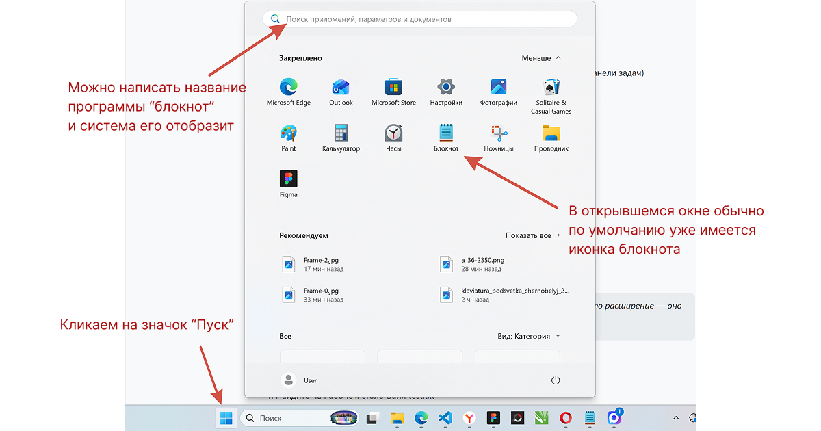Open the Часы app

(x=393, y=138)
